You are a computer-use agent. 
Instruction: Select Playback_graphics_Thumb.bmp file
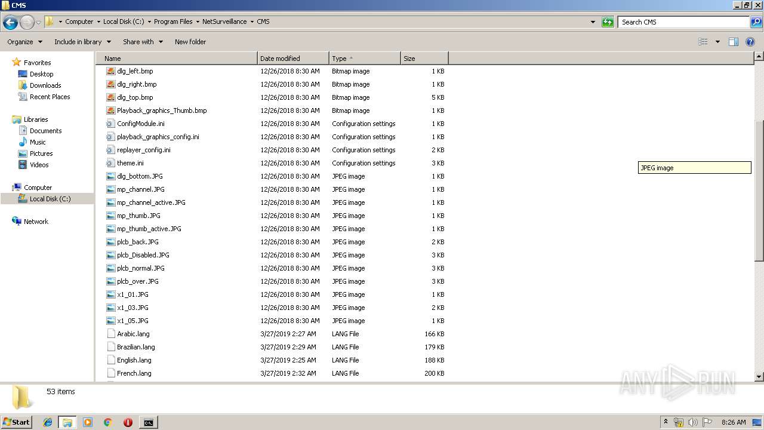click(162, 110)
